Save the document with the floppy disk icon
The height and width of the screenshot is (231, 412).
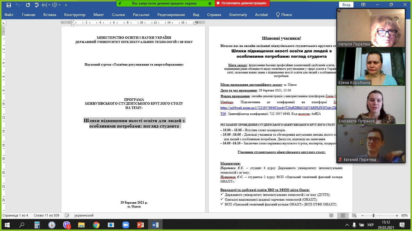tap(8, 5)
